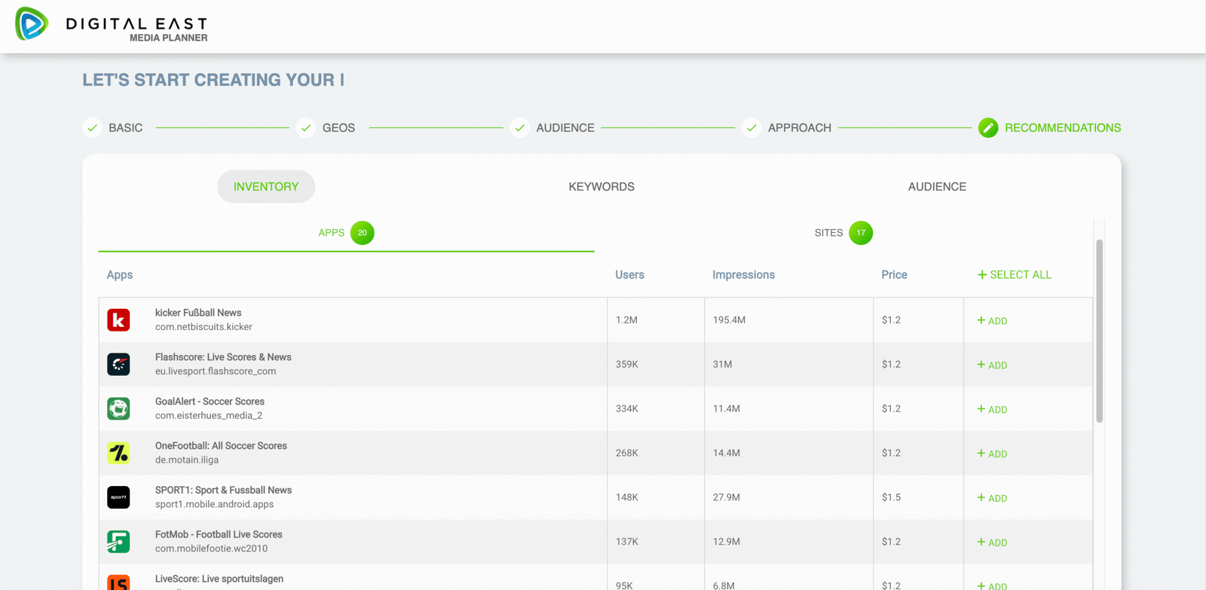Click the FotMob app icon

[118, 542]
